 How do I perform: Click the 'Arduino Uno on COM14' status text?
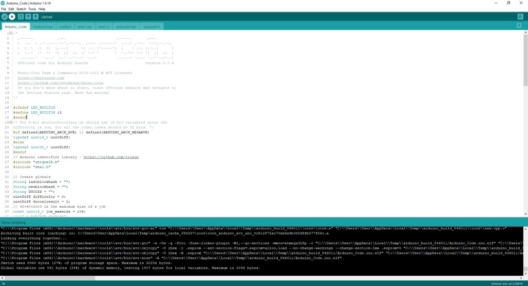click(507, 283)
